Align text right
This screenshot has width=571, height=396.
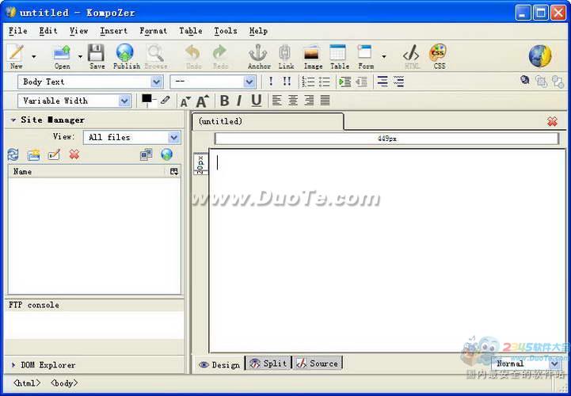click(x=309, y=100)
